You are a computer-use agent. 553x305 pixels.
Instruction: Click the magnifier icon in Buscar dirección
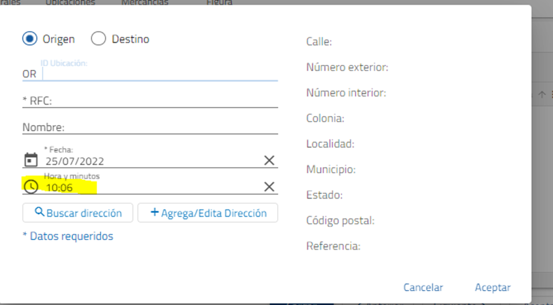[40, 212]
